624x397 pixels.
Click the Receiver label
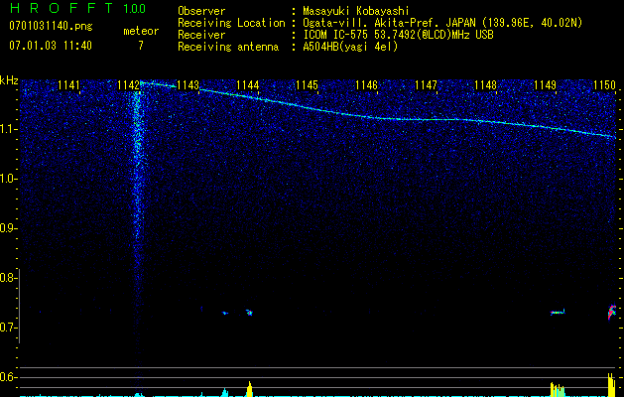(201, 35)
